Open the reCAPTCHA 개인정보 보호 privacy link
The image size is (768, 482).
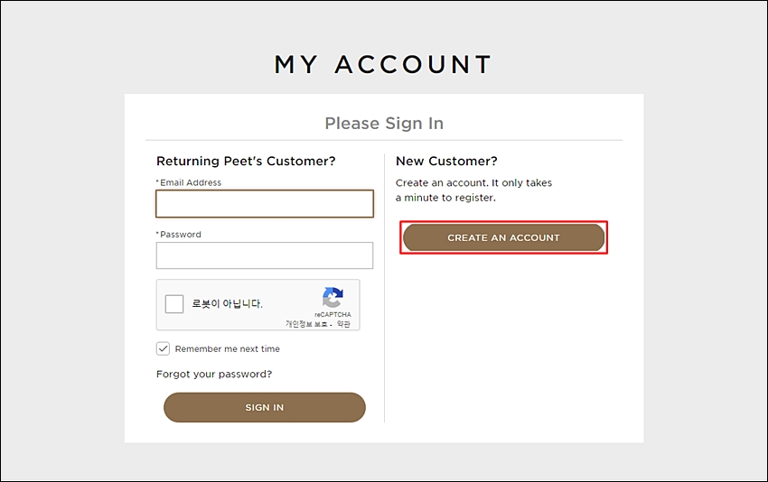pos(306,324)
